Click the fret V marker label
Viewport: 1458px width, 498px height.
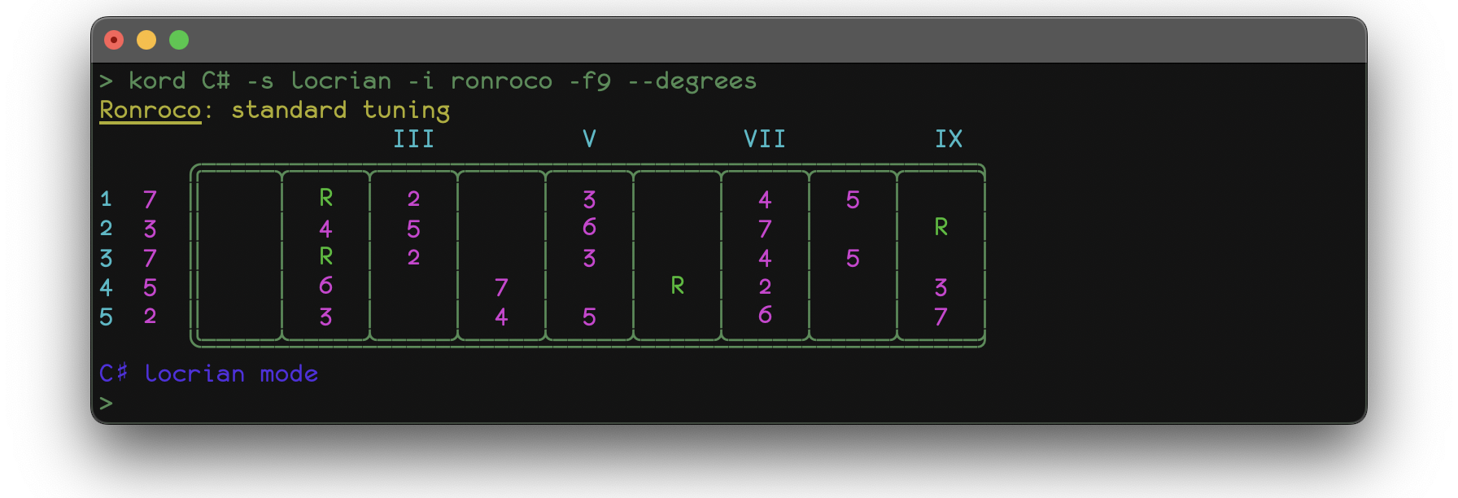pyautogui.click(x=589, y=139)
